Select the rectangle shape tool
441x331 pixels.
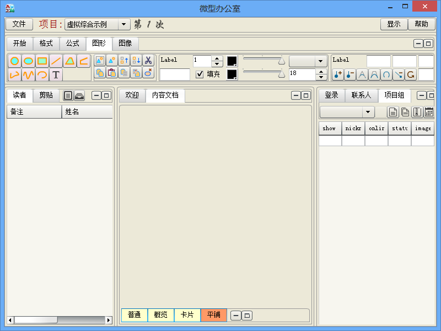(x=42, y=61)
